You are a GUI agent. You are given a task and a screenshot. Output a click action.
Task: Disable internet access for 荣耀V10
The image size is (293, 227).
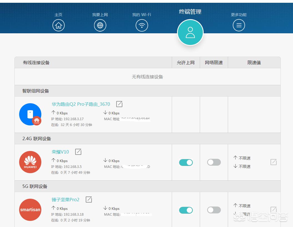pos(186,162)
